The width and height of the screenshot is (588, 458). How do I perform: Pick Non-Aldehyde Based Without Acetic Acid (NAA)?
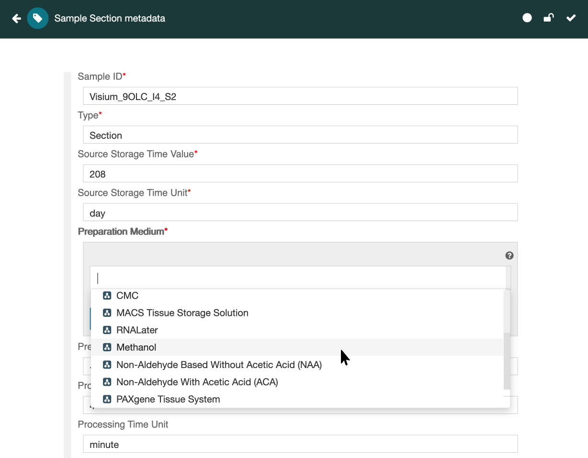click(x=219, y=365)
